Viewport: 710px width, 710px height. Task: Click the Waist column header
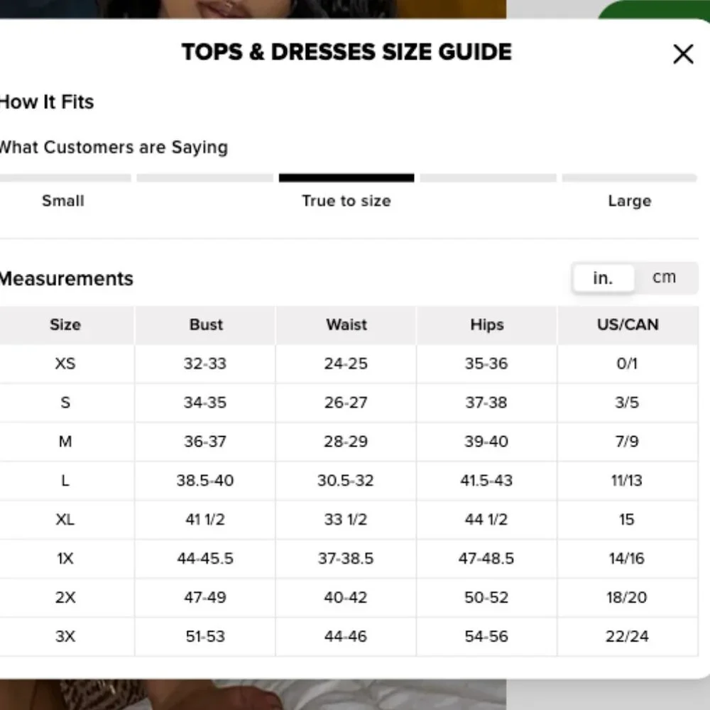(x=346, y=324)
